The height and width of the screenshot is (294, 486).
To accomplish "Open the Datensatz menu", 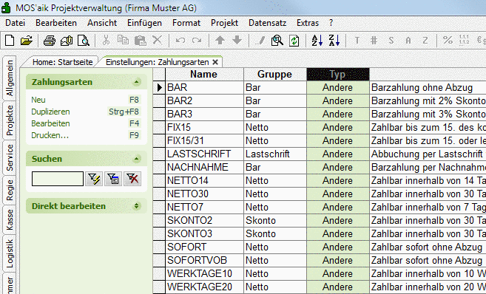I will (267, 23).
